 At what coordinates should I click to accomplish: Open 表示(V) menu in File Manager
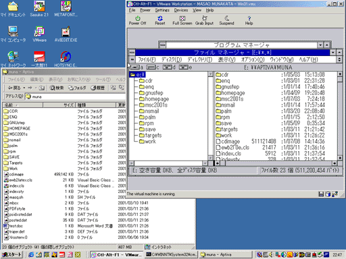(x=226, y=59)
